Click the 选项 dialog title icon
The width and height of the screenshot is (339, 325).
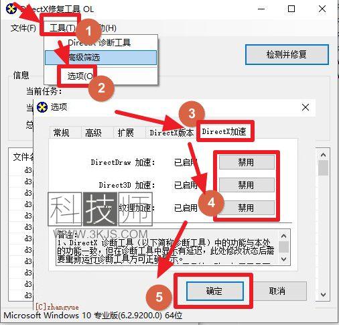tap(42, 107)
